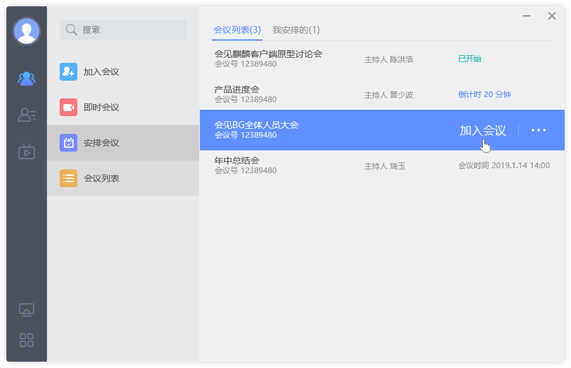Click 加入会议 button on highlighted meeting row
The image size is (571, 368).
tap(483, 130)
